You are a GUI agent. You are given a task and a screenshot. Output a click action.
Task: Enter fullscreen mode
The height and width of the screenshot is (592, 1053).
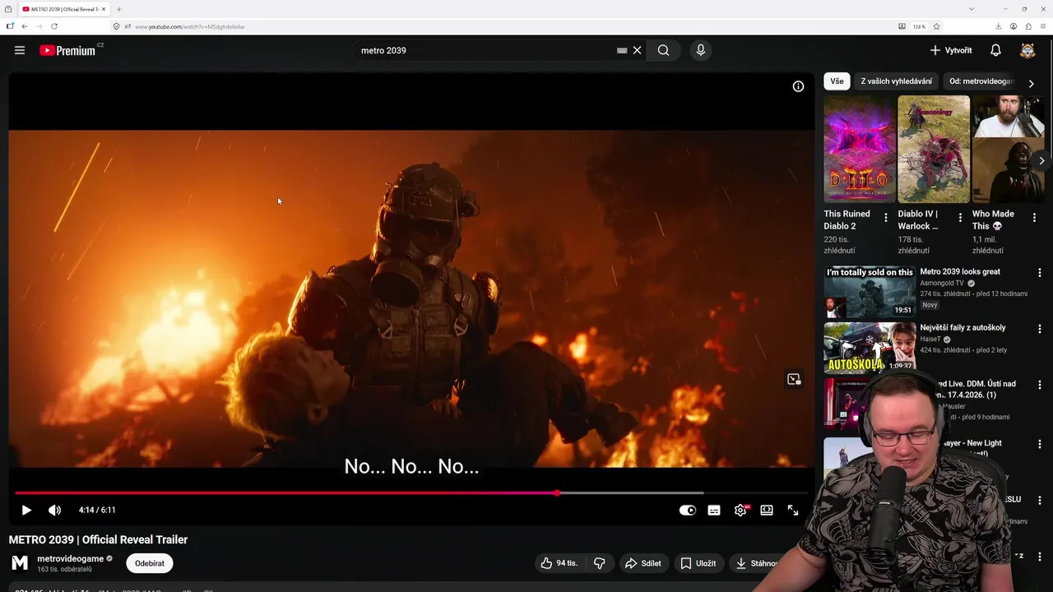793,510
